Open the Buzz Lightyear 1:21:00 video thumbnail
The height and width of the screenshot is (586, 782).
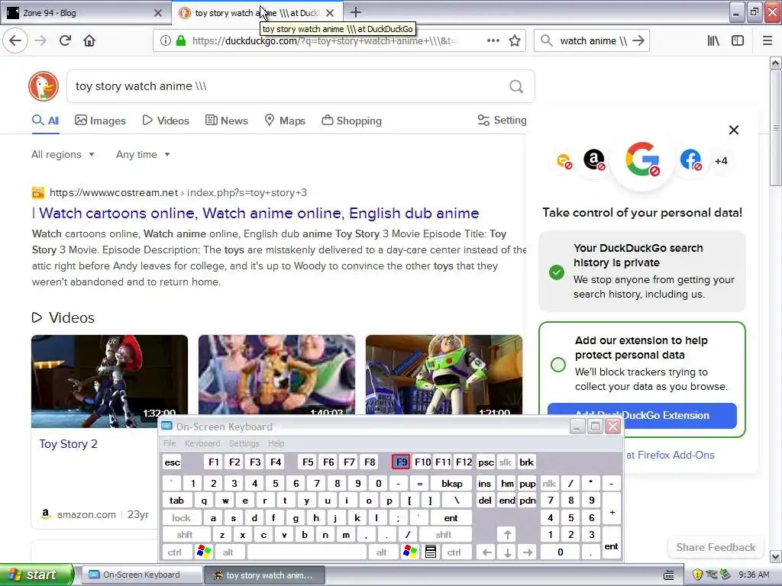pyautogui.click(x=444, y=375)
